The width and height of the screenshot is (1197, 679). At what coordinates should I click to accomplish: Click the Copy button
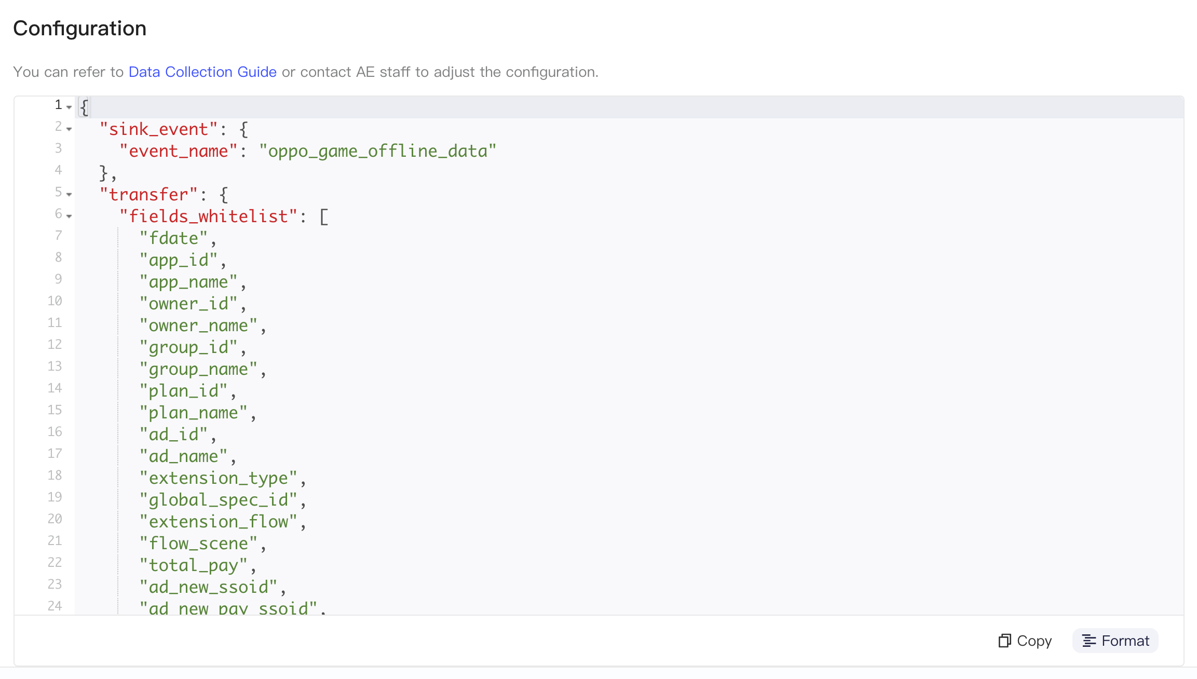[x=1025, y=641]
